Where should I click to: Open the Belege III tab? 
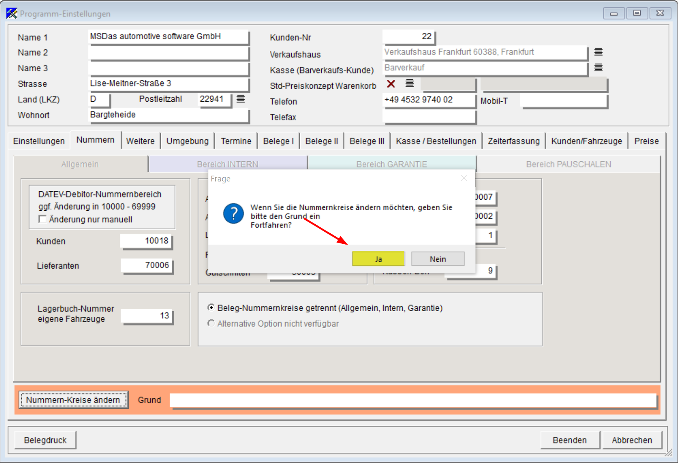pos(367,141)
